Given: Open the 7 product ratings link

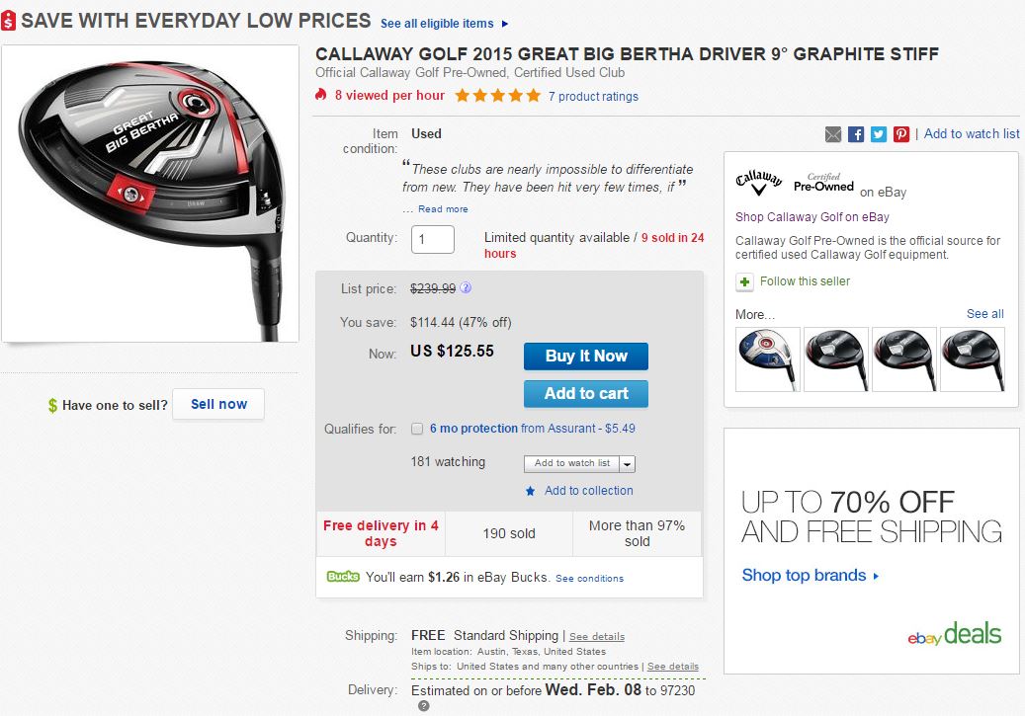Looking at the screenshot, I should 593,97.
